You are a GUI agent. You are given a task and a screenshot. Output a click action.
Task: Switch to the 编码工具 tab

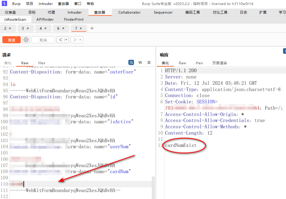192,12
